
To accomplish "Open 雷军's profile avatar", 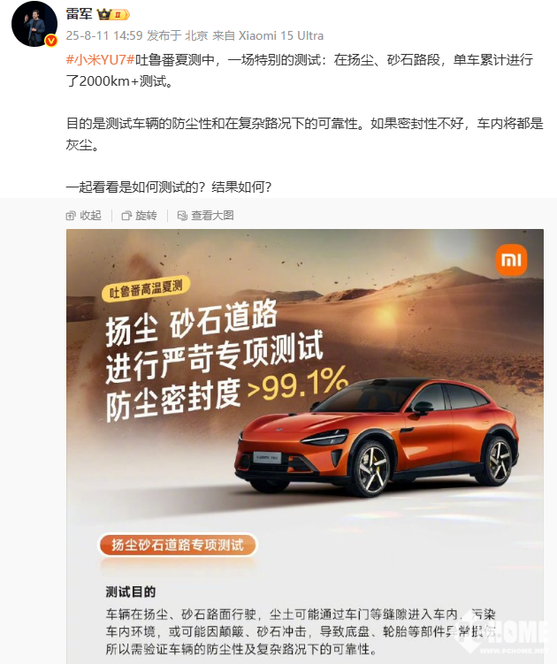I will [x=34, y=24].
